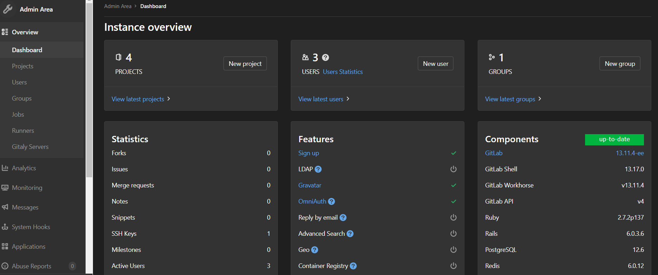Click the New group button
The image size is (658, 275).
click(x=620, y=63)
